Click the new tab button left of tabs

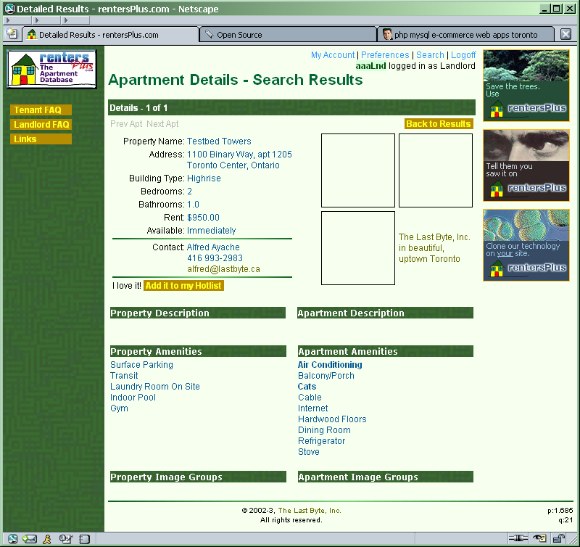(12, 35)
